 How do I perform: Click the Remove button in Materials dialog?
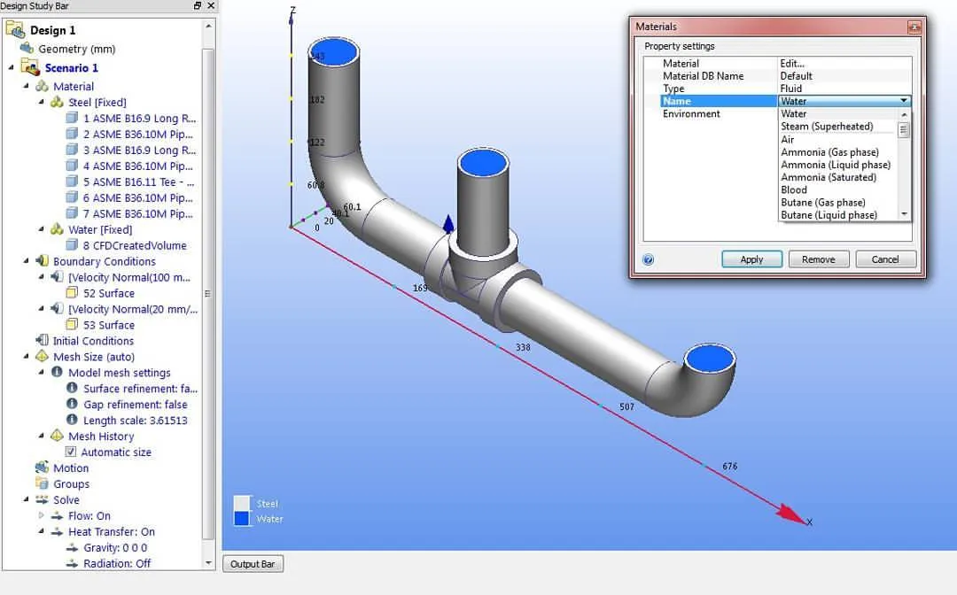tap(818, 259)
